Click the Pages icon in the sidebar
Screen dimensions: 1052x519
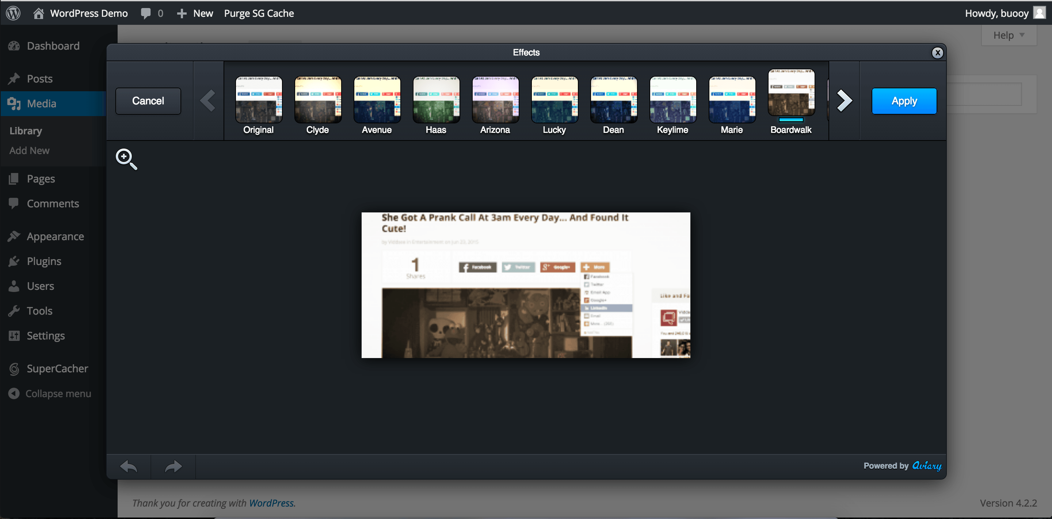tap(14, 179)
